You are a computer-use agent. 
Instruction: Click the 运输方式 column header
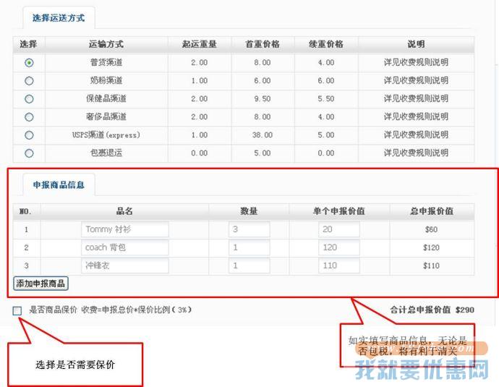[x=106, y=44]
